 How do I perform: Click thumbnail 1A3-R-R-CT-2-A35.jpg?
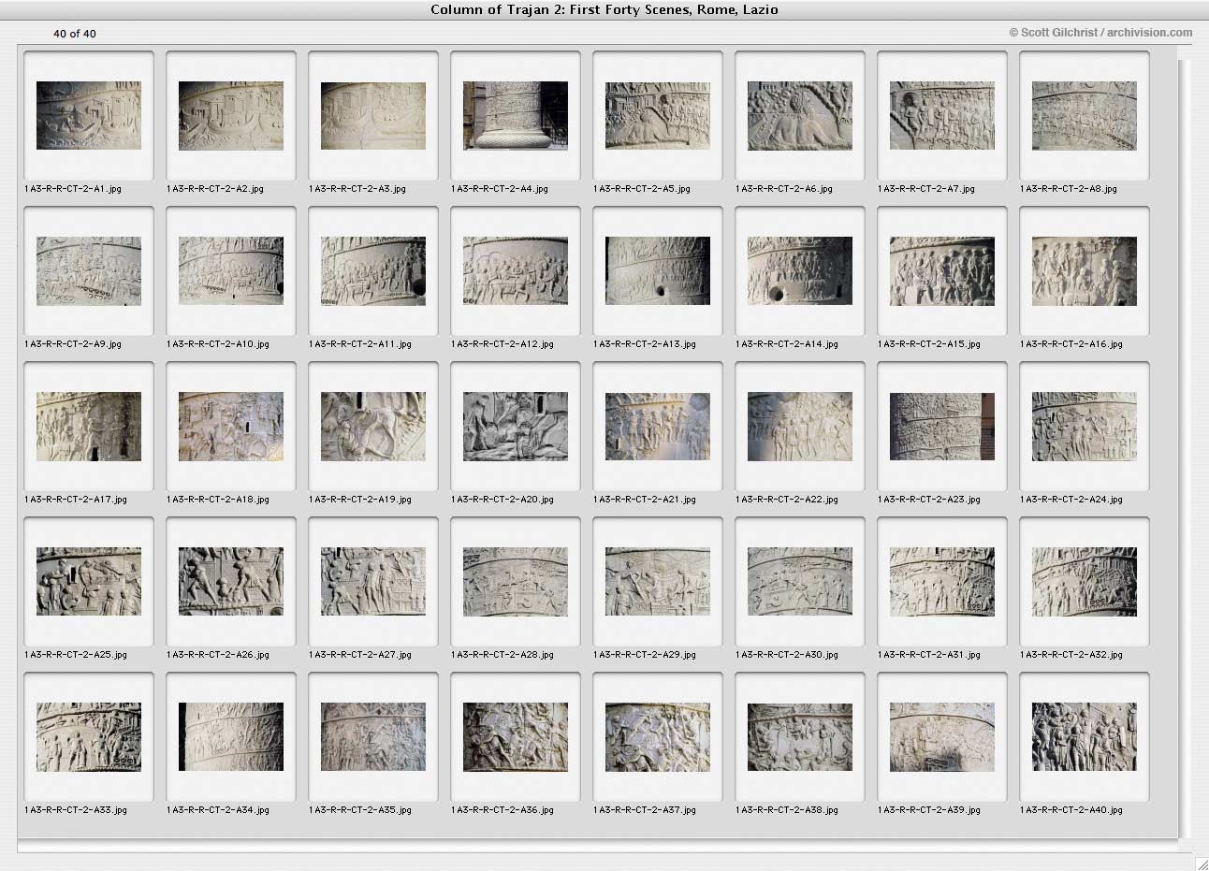click(x=373, y=736)
